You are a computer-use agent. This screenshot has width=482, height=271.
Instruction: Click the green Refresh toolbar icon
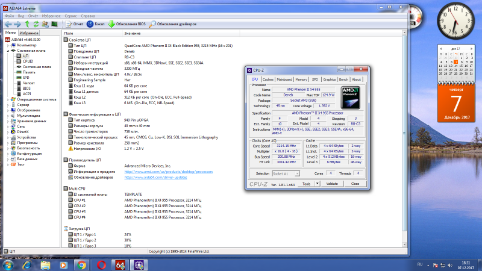[x=37, y=24]
